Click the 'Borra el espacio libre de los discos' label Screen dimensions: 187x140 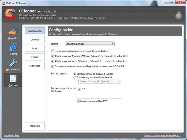click(63, 90)
